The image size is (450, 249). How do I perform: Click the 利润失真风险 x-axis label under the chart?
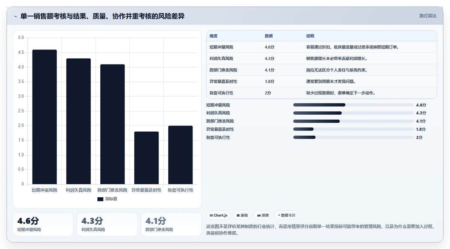(x=78, y=190)
